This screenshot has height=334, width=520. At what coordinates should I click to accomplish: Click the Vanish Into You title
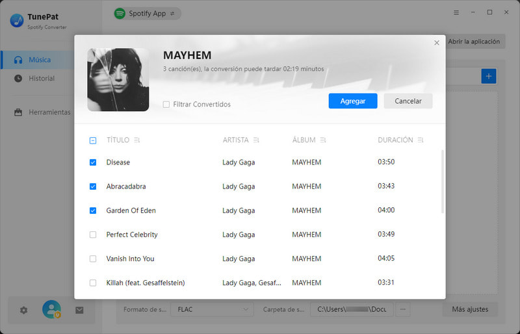pyautogui.click(x=131, y=259)
